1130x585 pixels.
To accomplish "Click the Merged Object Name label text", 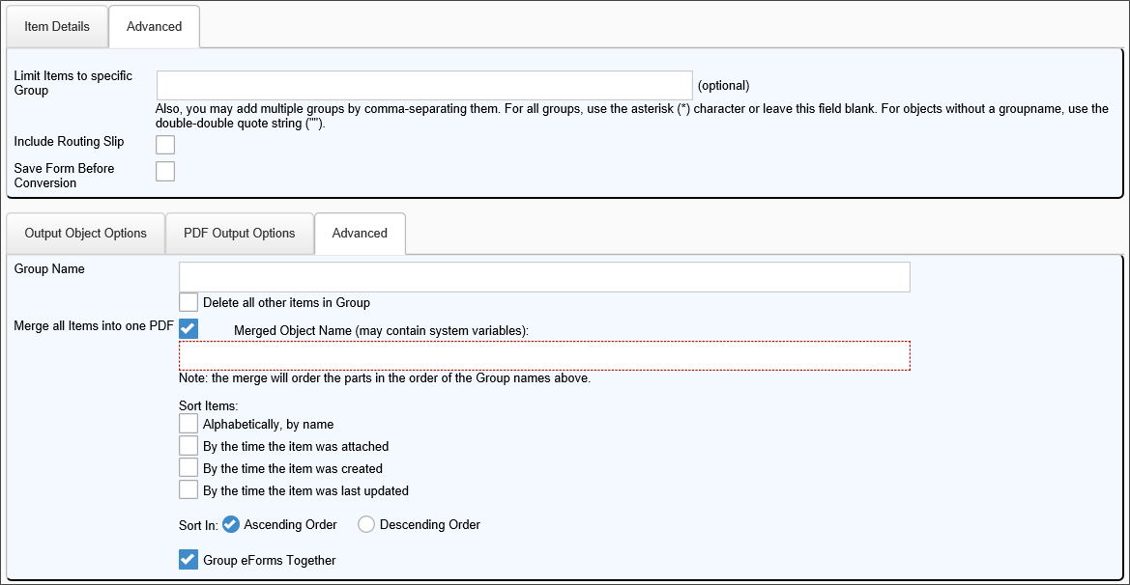I will coord(381,330).
